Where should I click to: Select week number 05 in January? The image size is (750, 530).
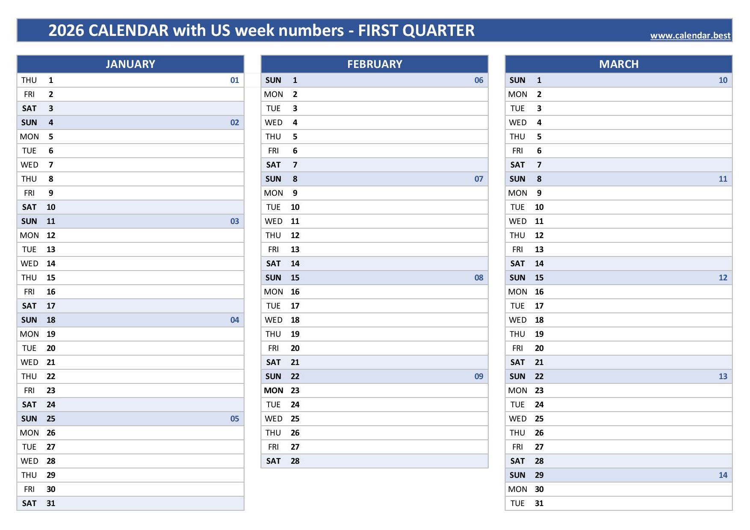coord(235,419)
